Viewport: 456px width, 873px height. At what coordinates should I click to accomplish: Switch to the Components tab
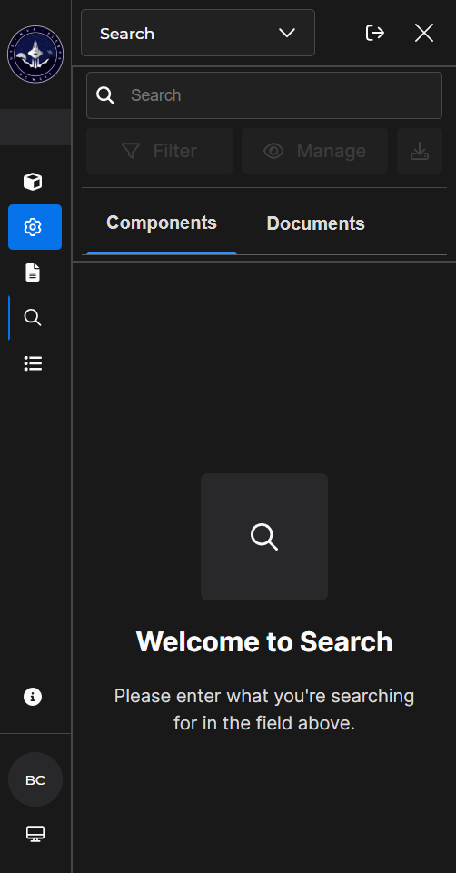pyautogui.click(x=162, y=223)
